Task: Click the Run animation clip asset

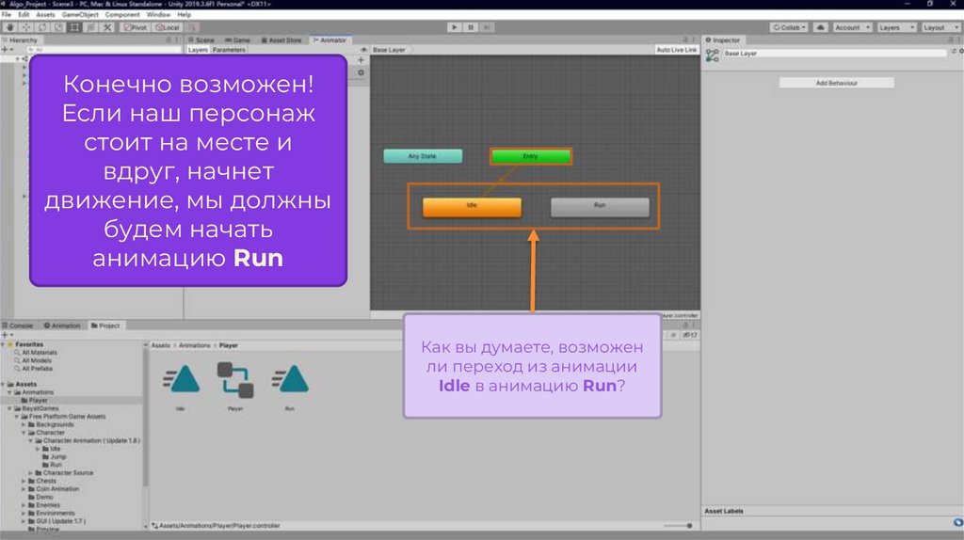Action: pyautogui.click(x=290, y=378)
